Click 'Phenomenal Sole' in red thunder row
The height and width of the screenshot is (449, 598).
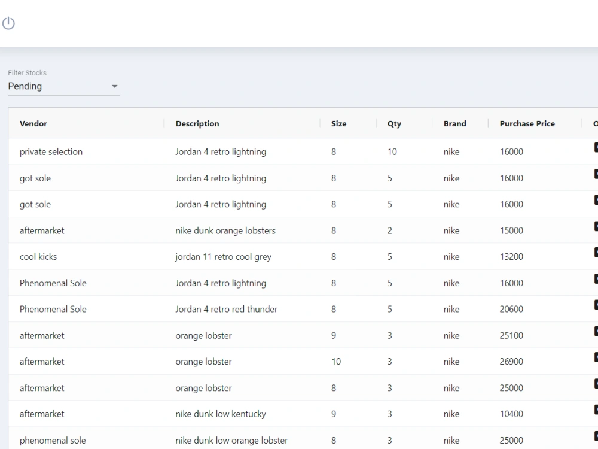tap(53, 310)
